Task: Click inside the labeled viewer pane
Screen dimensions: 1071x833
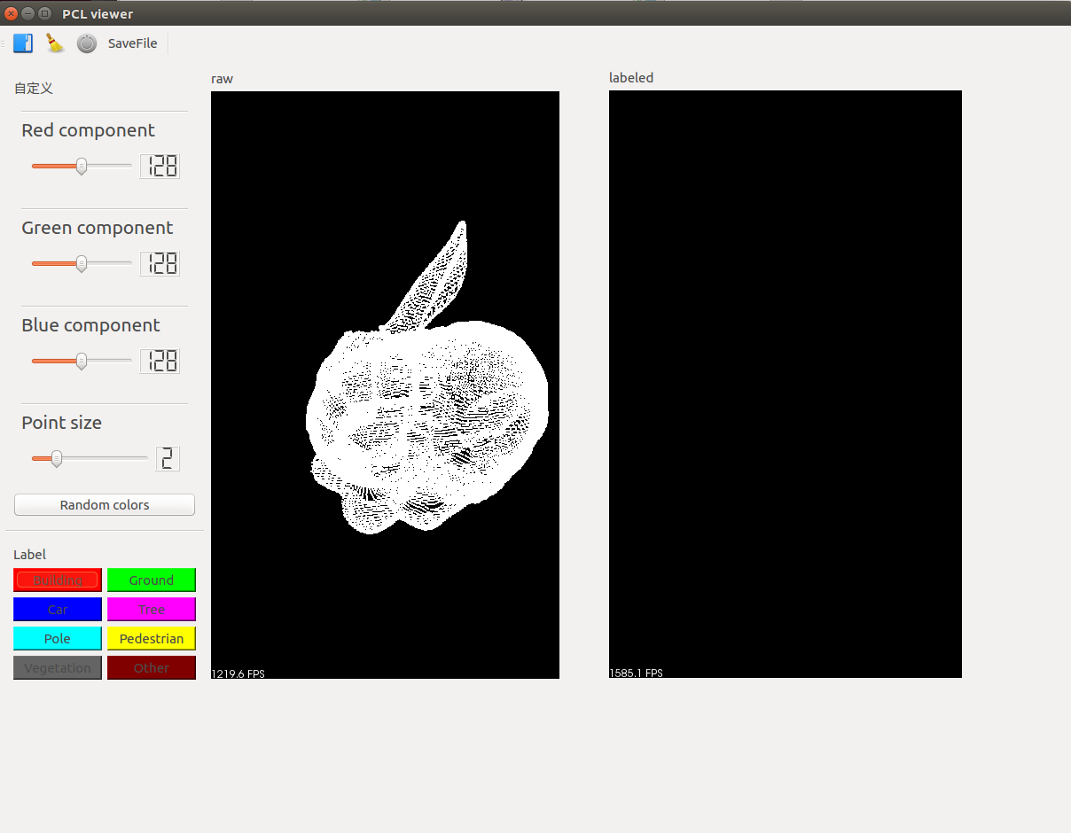Action: pos(786,384)
